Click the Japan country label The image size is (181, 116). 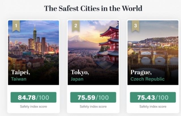tap(77, 79)
